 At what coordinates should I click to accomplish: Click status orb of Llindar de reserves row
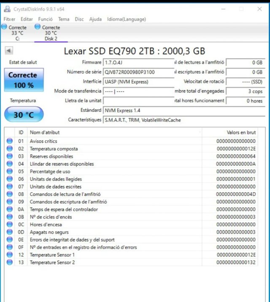pyautogui.click(x=10, y=164)
